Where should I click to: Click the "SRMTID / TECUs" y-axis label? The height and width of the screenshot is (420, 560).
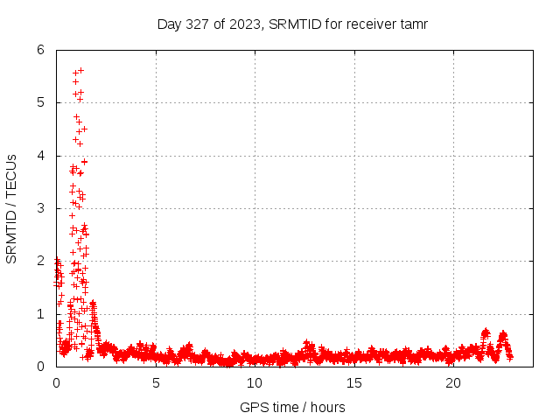coord(11,208)
